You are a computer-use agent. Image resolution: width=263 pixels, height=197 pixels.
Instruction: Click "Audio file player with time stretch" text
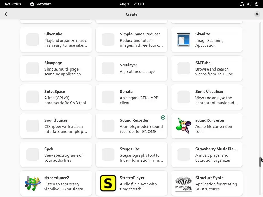[x=138, y=186]
